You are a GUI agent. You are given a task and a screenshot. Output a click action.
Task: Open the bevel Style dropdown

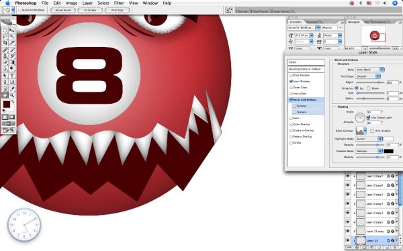click(x=370, y=70)
